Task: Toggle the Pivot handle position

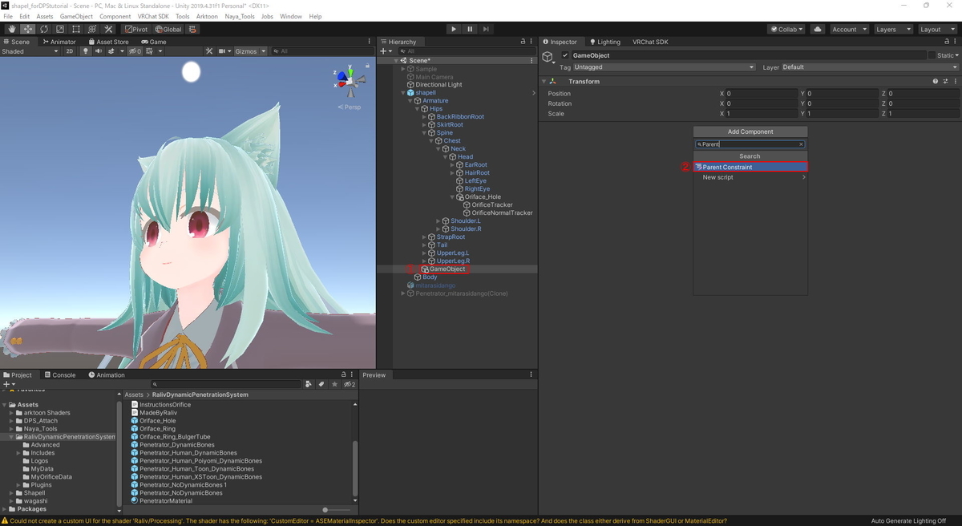Action: point(135,29)
